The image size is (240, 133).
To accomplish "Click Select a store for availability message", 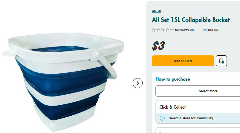I will coord(191,118).
